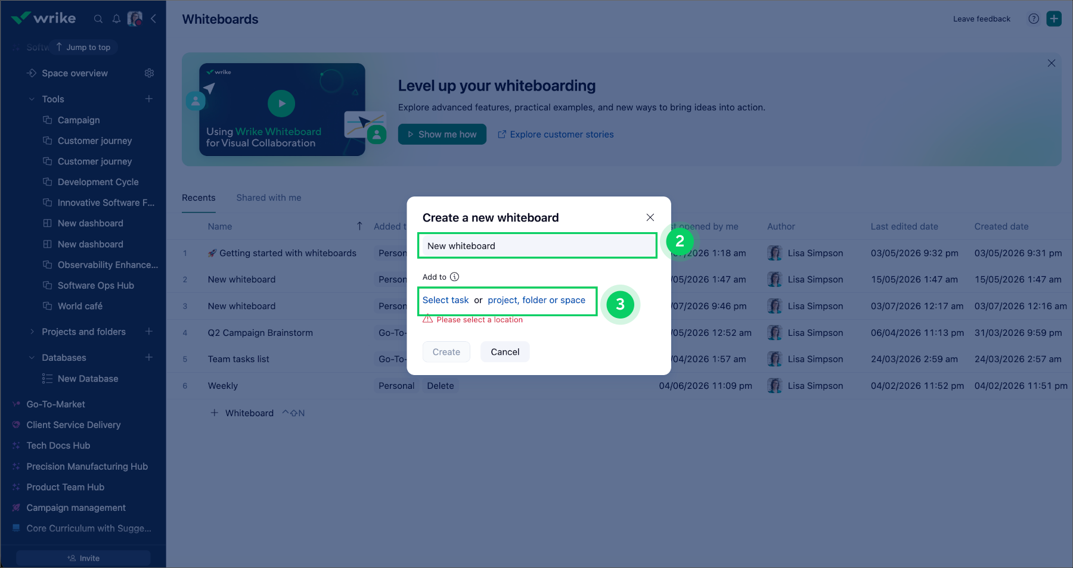
Task: Click the Author column header
Action: (x=781, y=226)
